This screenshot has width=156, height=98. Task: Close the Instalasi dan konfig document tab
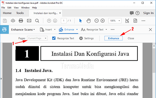point(60,13)
